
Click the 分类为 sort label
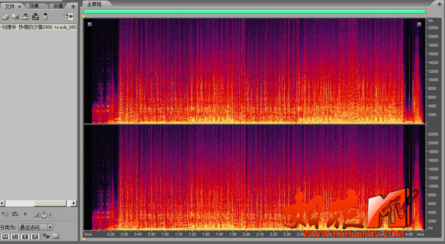tap(8, 227)
